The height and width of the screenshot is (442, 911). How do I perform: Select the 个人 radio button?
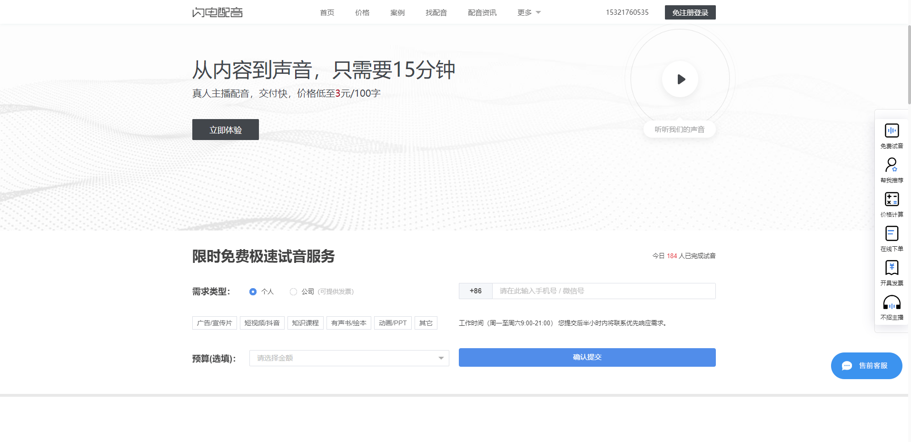(253, 291)
